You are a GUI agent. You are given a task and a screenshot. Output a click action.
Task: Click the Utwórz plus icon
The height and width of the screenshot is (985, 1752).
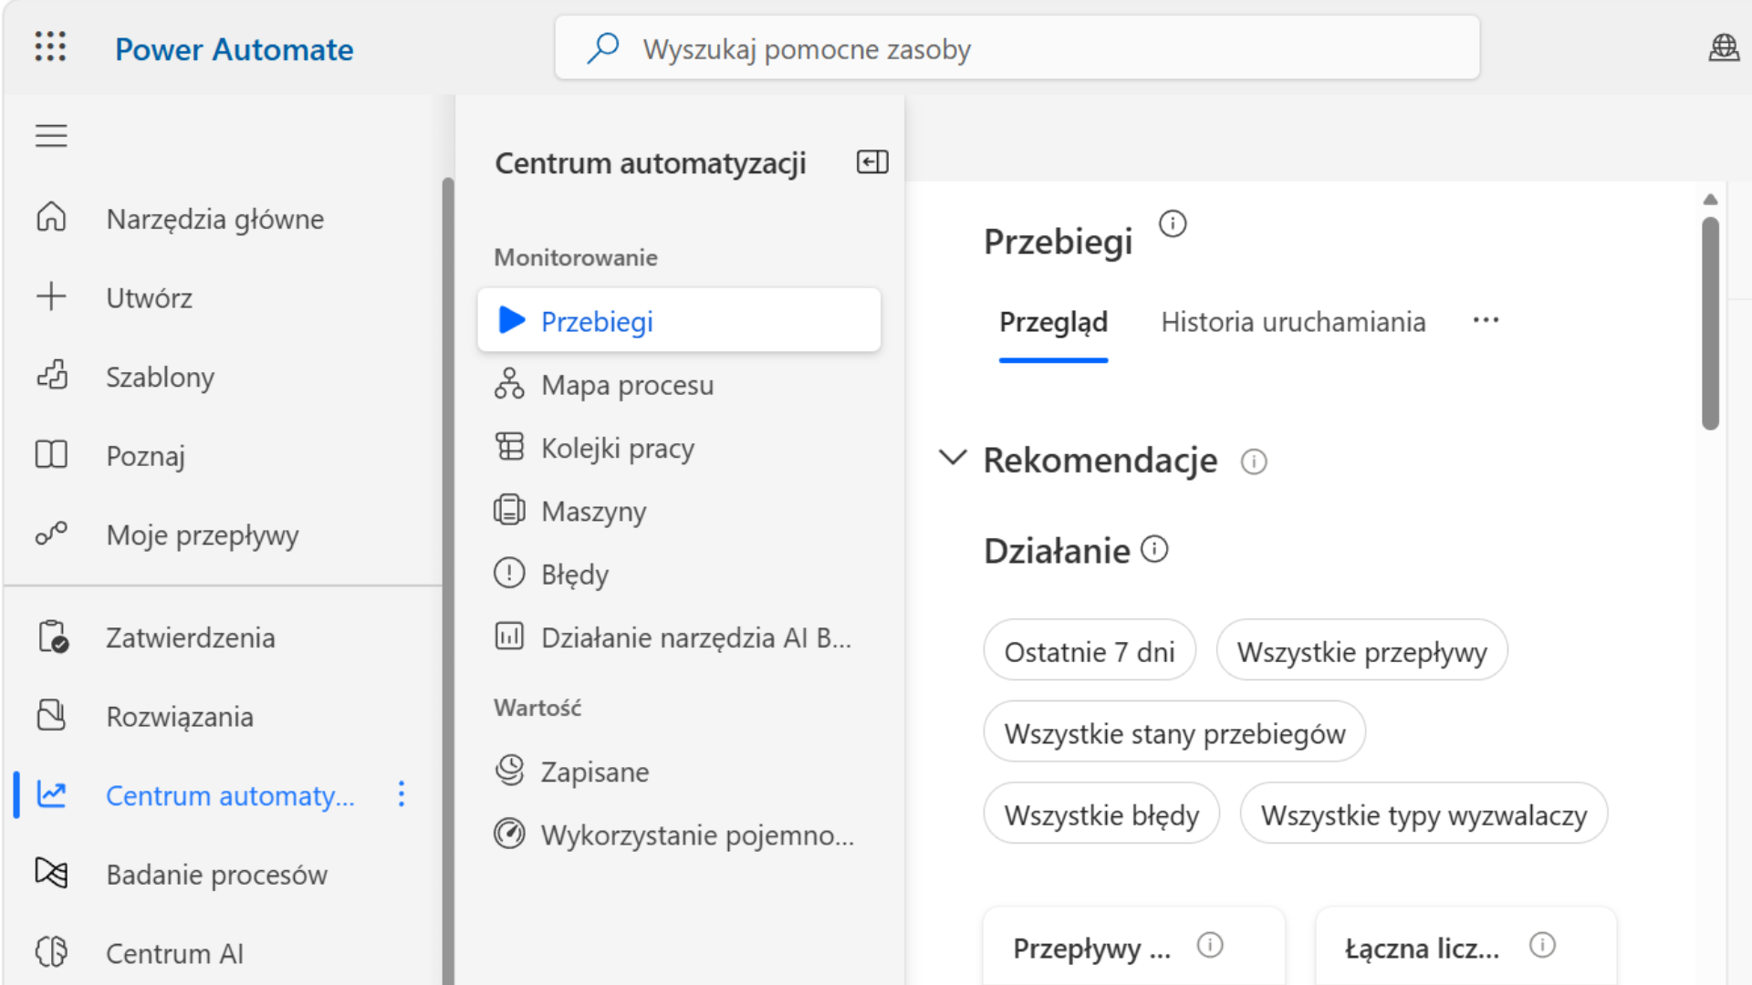click(x=51, y=297)
